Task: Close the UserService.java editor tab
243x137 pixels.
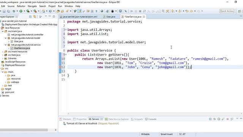Action: click(x=144, y=17)
